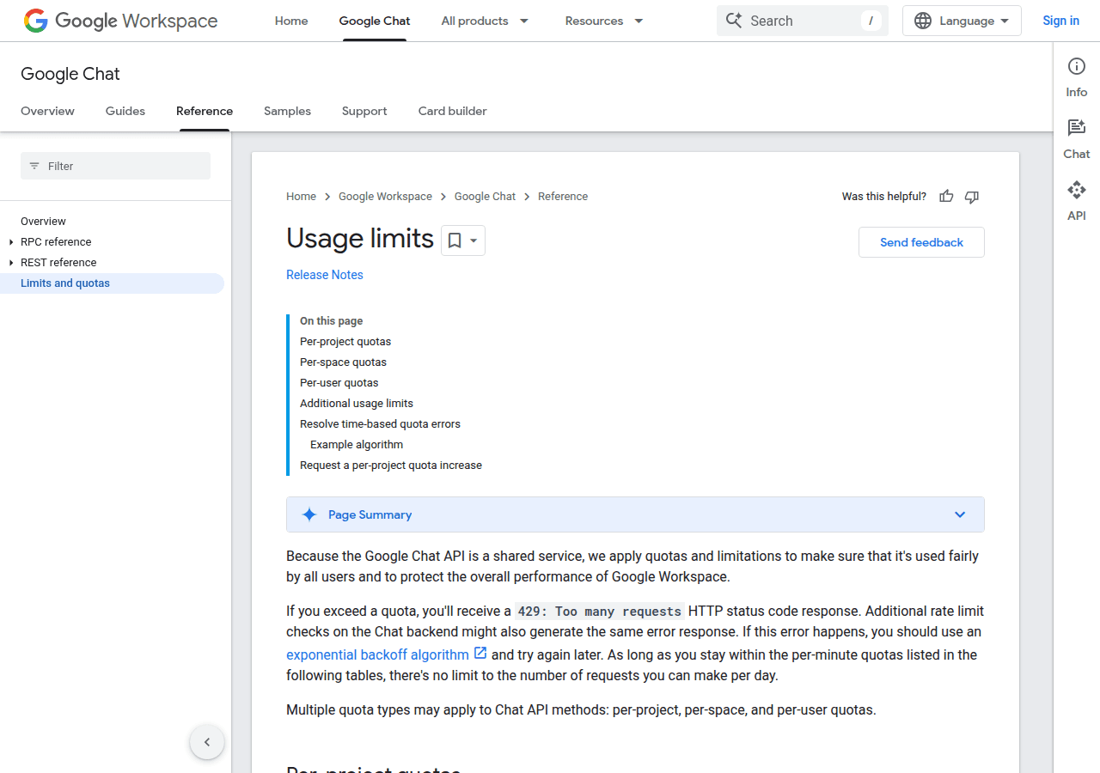Screen dimensions: 1100x773
Task: Open the Language selector dropdown
Action: pyautogui.click(x=961, y=20)
